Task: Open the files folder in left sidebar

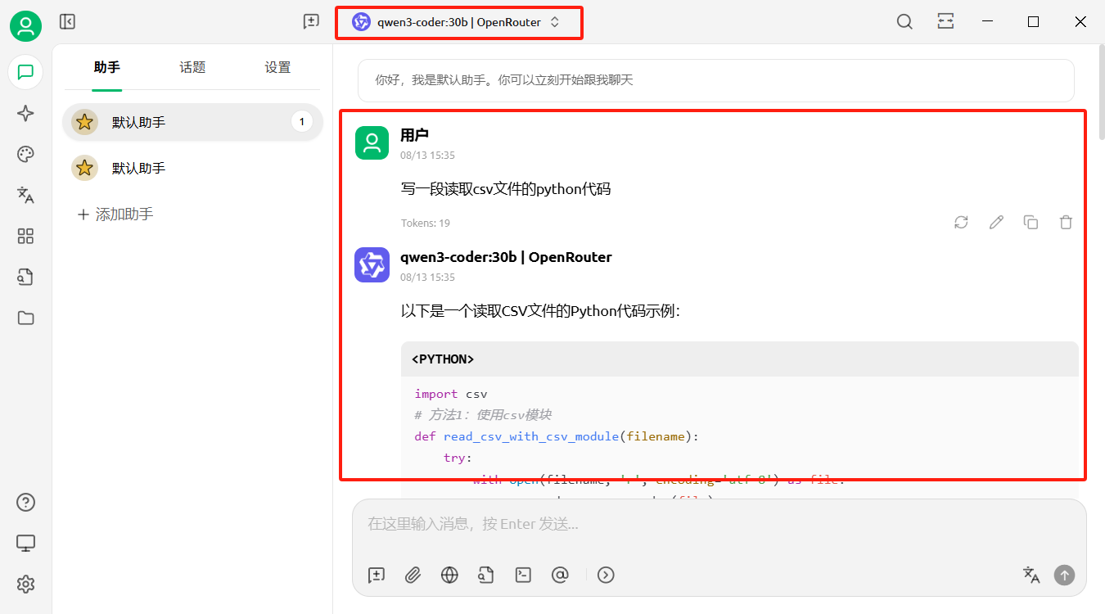Action: (x=25, y=318)
